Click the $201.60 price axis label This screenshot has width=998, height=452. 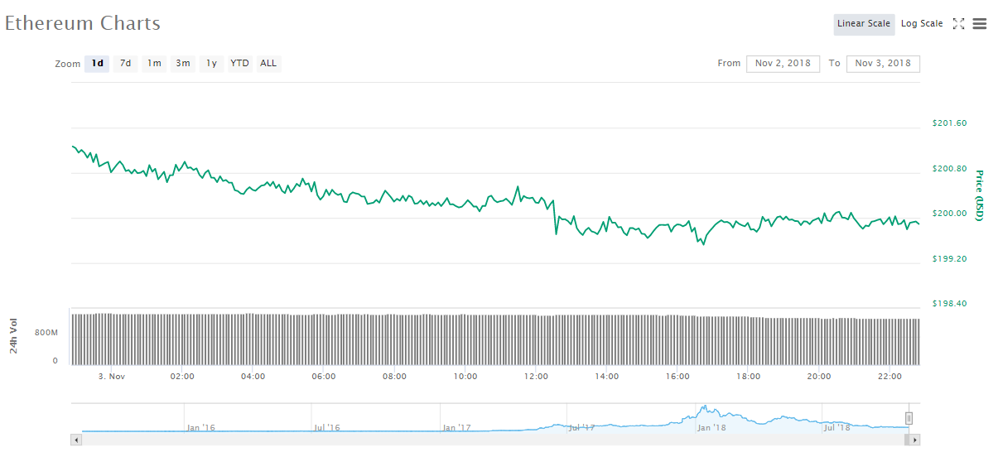[x=949, y=123]
